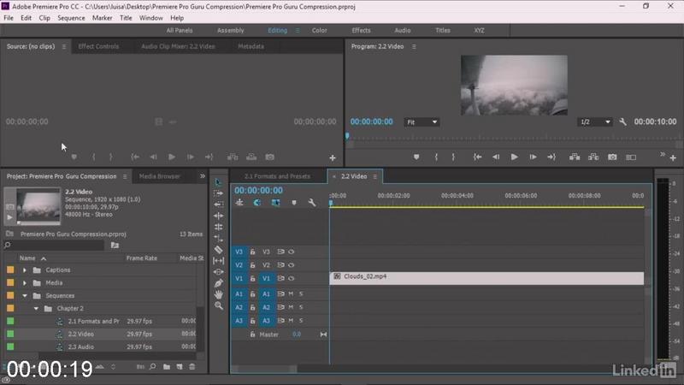Mark In in Program monitor
This screenshot has height=385, width=684.
pyautogui.click(x=436, y=157)
